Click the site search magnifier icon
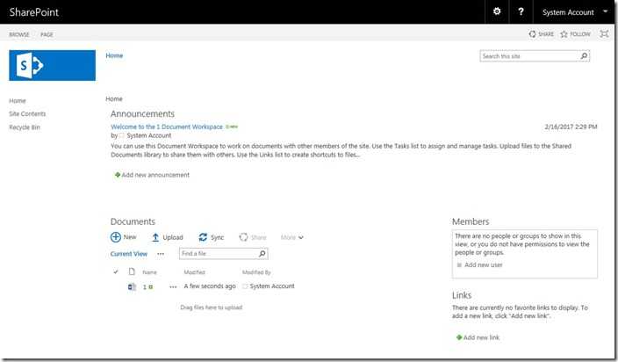 [584, 56]
